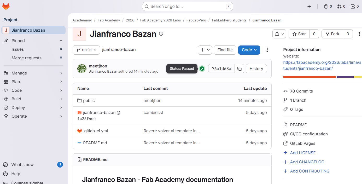Screen dimensions: 362x184
Task: Open the notification bell settings dropdown
Action: click(x=279, y=34)
